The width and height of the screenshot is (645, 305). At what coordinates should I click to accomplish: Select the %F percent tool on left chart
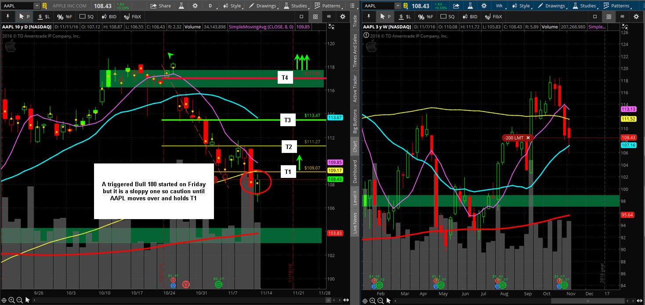coord(65,16)
